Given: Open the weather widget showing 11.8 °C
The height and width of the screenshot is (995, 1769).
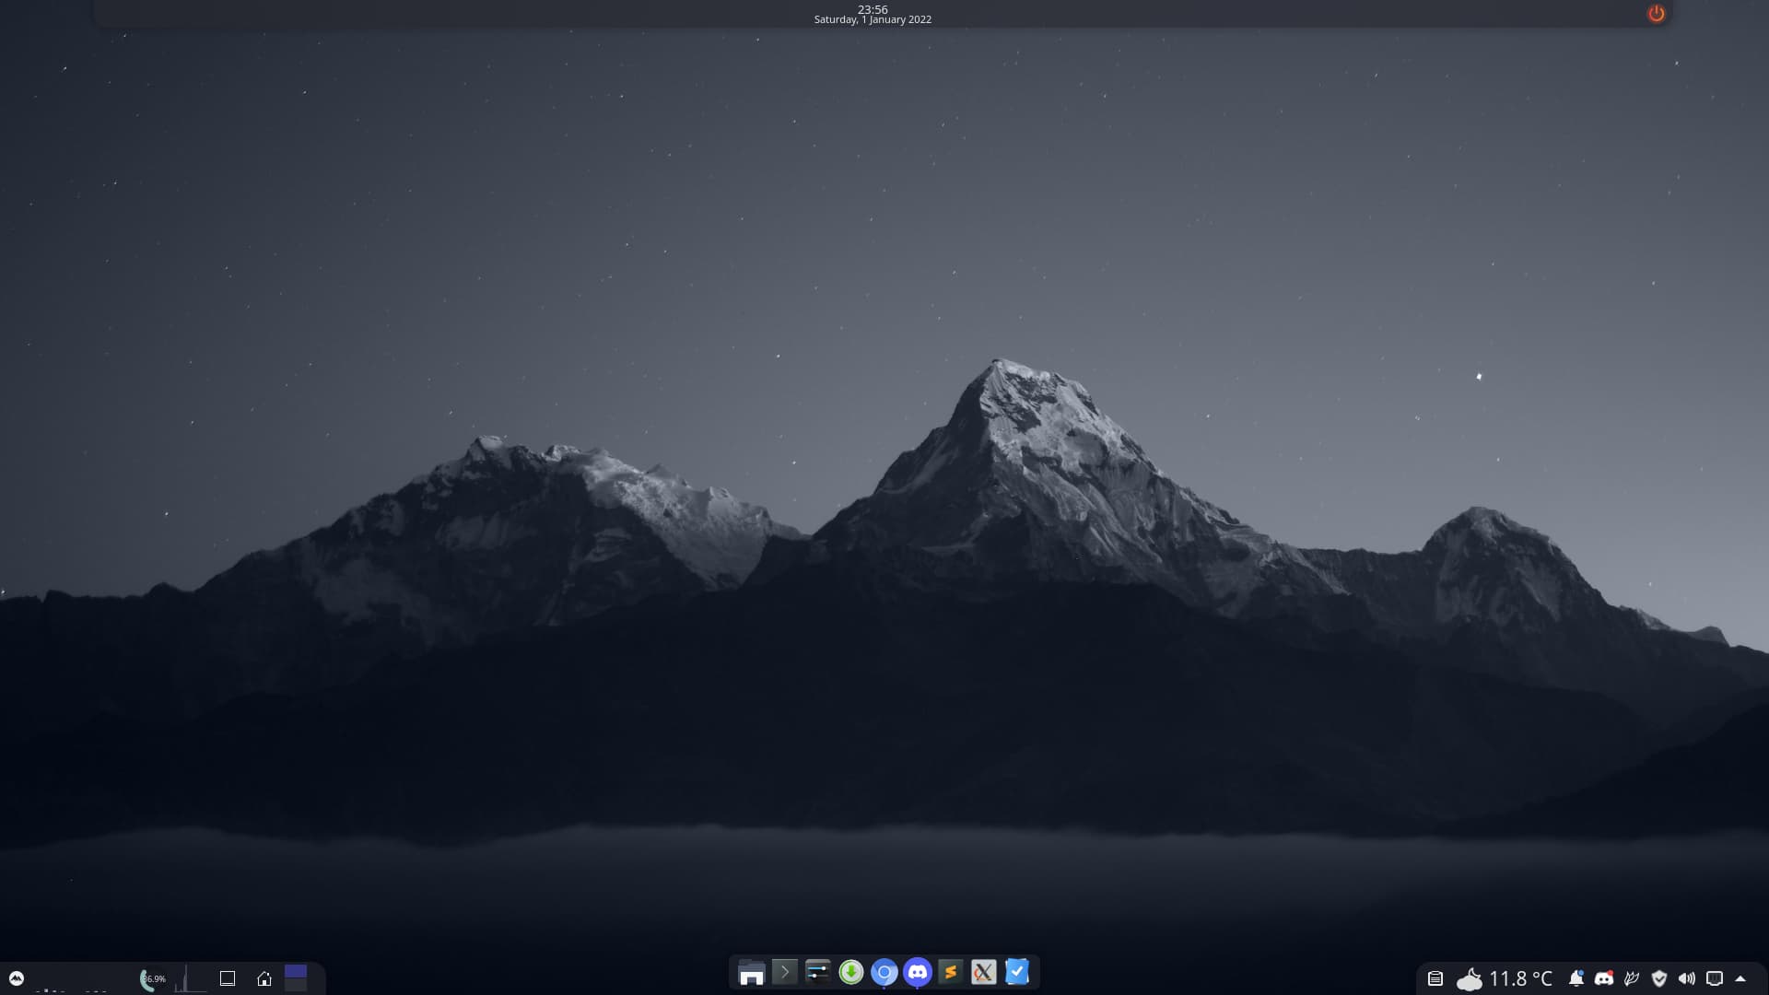Looking at the screenshot, I should [1504, 978].
